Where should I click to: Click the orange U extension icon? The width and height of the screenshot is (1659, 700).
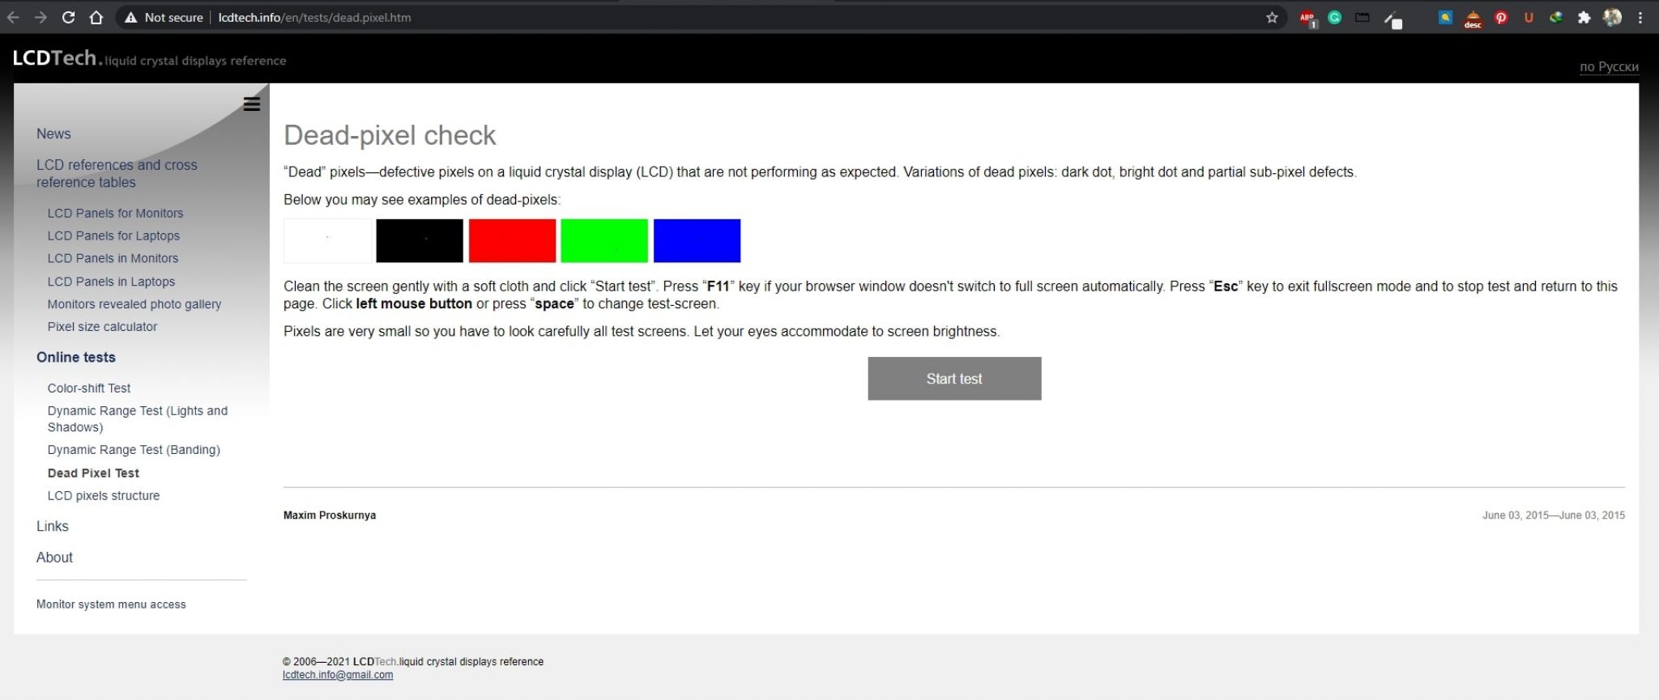click(x=1529, y=17)
